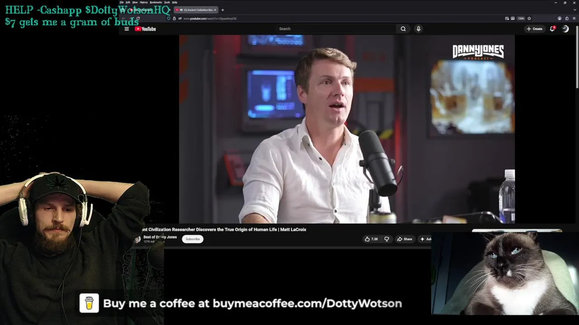Open the History menu in Firefox
This screenshot has height=325, width=579.
coord(144,2)
